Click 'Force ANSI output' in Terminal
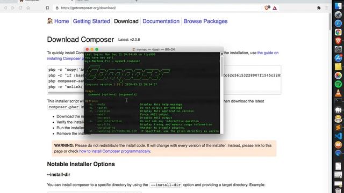Image resolution: width=344 pixels, height=193 pixels. pyautogui.click(x=154, y=114)
